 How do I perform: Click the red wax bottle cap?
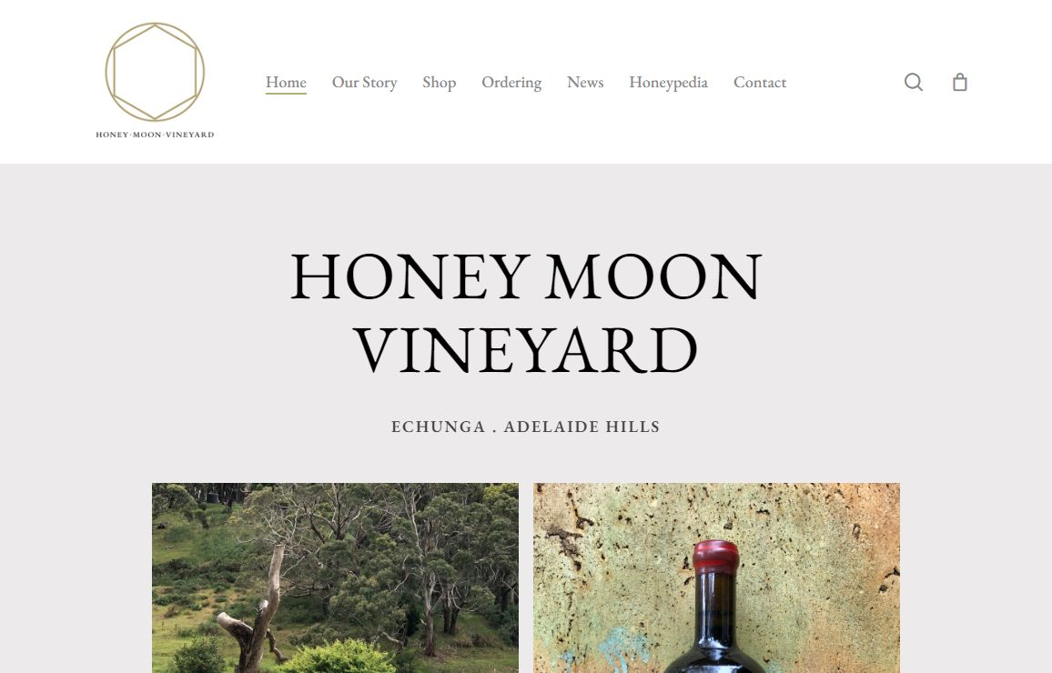click(716, 557)
